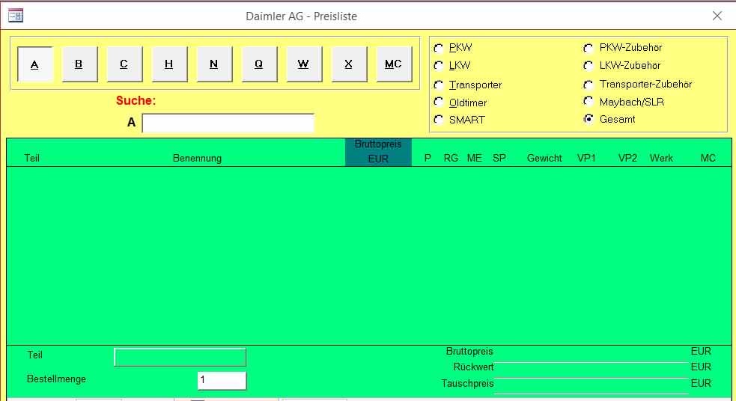The height and width of the screenshot is (401, 736).
Task: Select the letter W parts button
Action: pyautogui.click(x=304, y=64)
